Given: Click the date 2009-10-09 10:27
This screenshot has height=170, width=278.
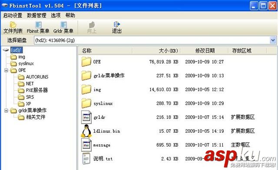Looking at the screenshot, I should coord(205,62).
